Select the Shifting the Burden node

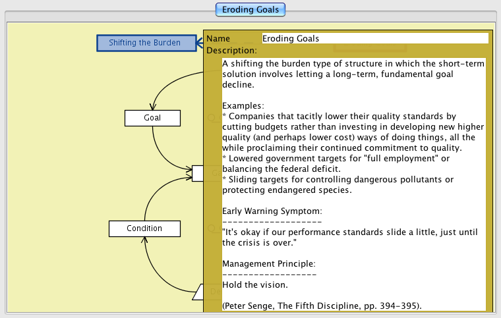coord(146,43)
